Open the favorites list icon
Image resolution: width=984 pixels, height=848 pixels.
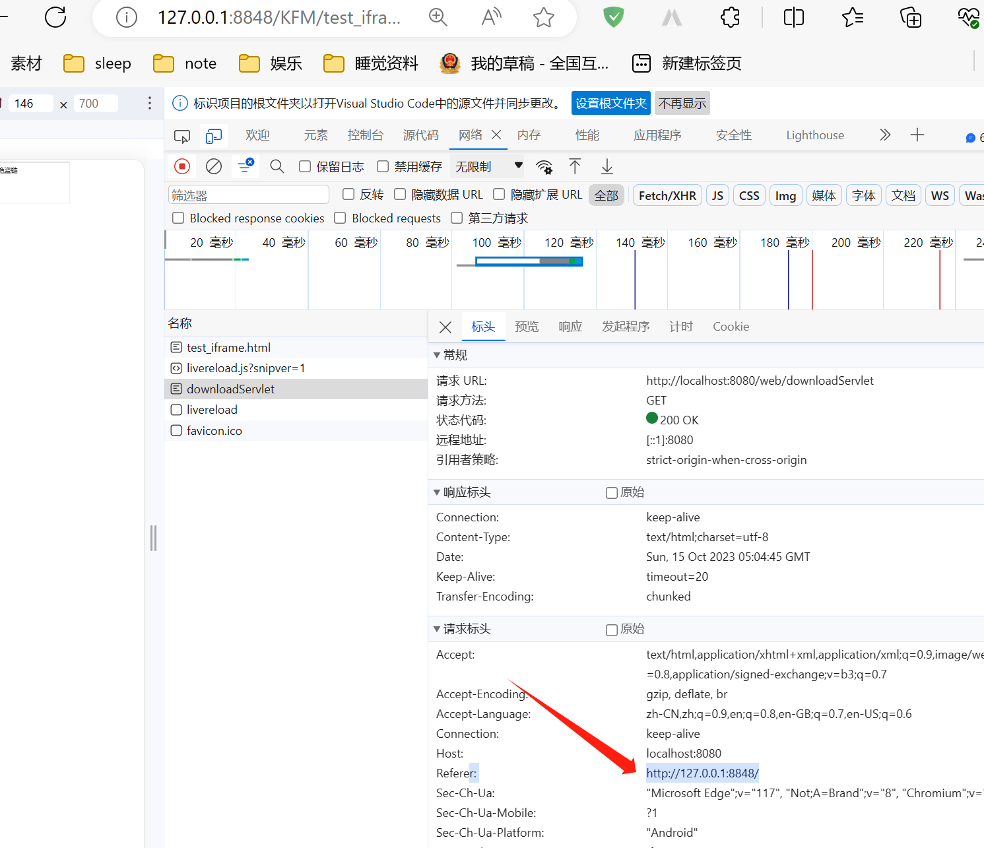pyautogui.click(x=853, y=17)
